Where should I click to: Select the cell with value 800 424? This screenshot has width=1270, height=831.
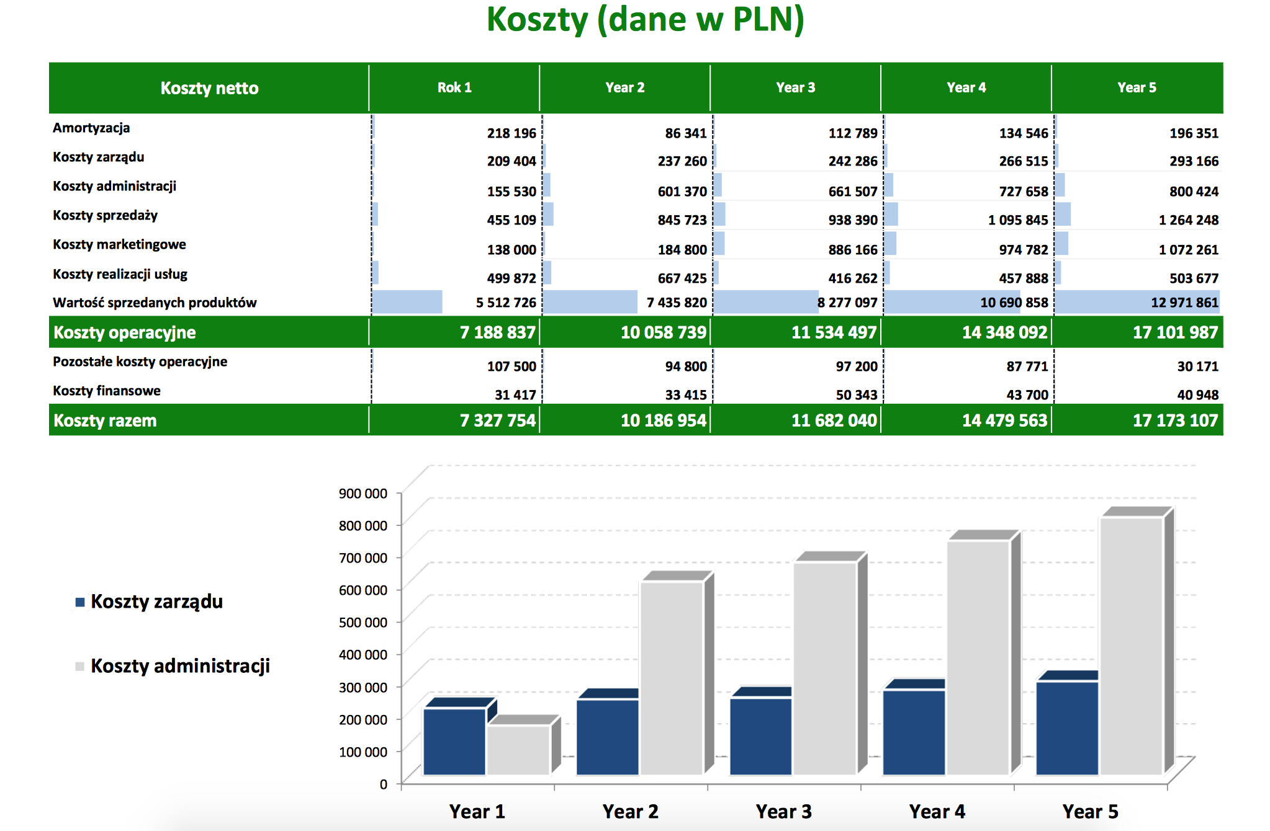1194,192
